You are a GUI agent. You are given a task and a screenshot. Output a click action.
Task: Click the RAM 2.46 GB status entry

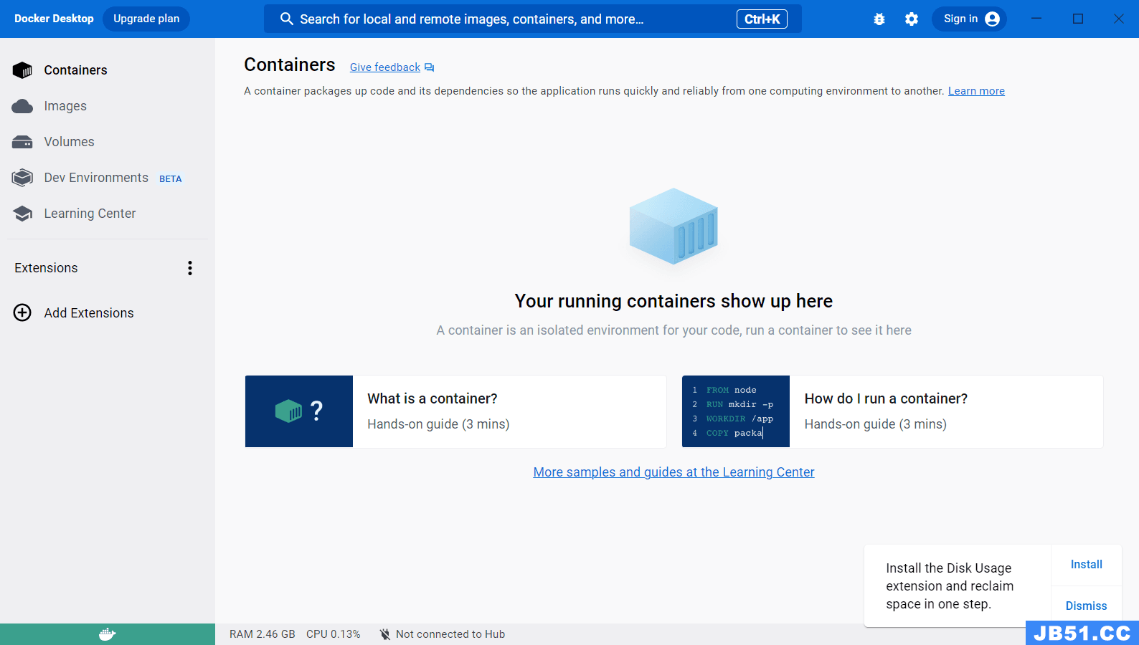[x=263, y=634]
